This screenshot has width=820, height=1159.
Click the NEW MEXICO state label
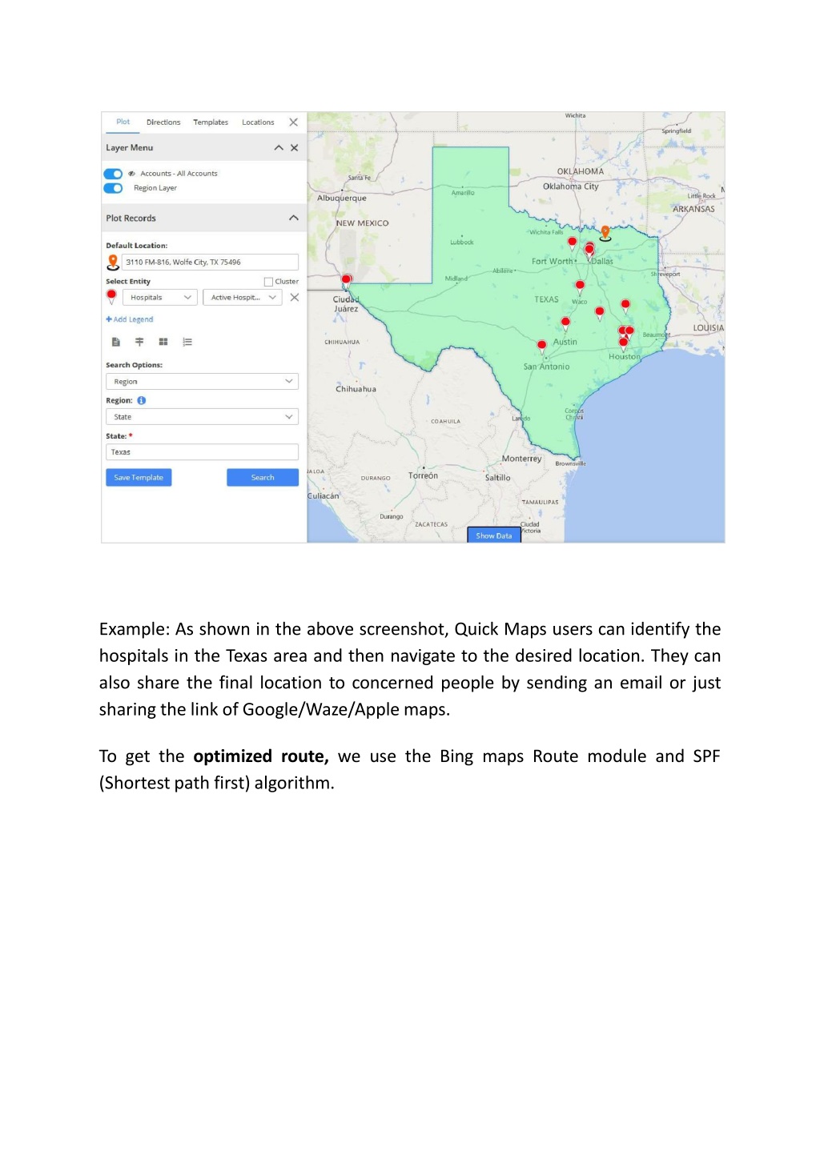(362, 223)
